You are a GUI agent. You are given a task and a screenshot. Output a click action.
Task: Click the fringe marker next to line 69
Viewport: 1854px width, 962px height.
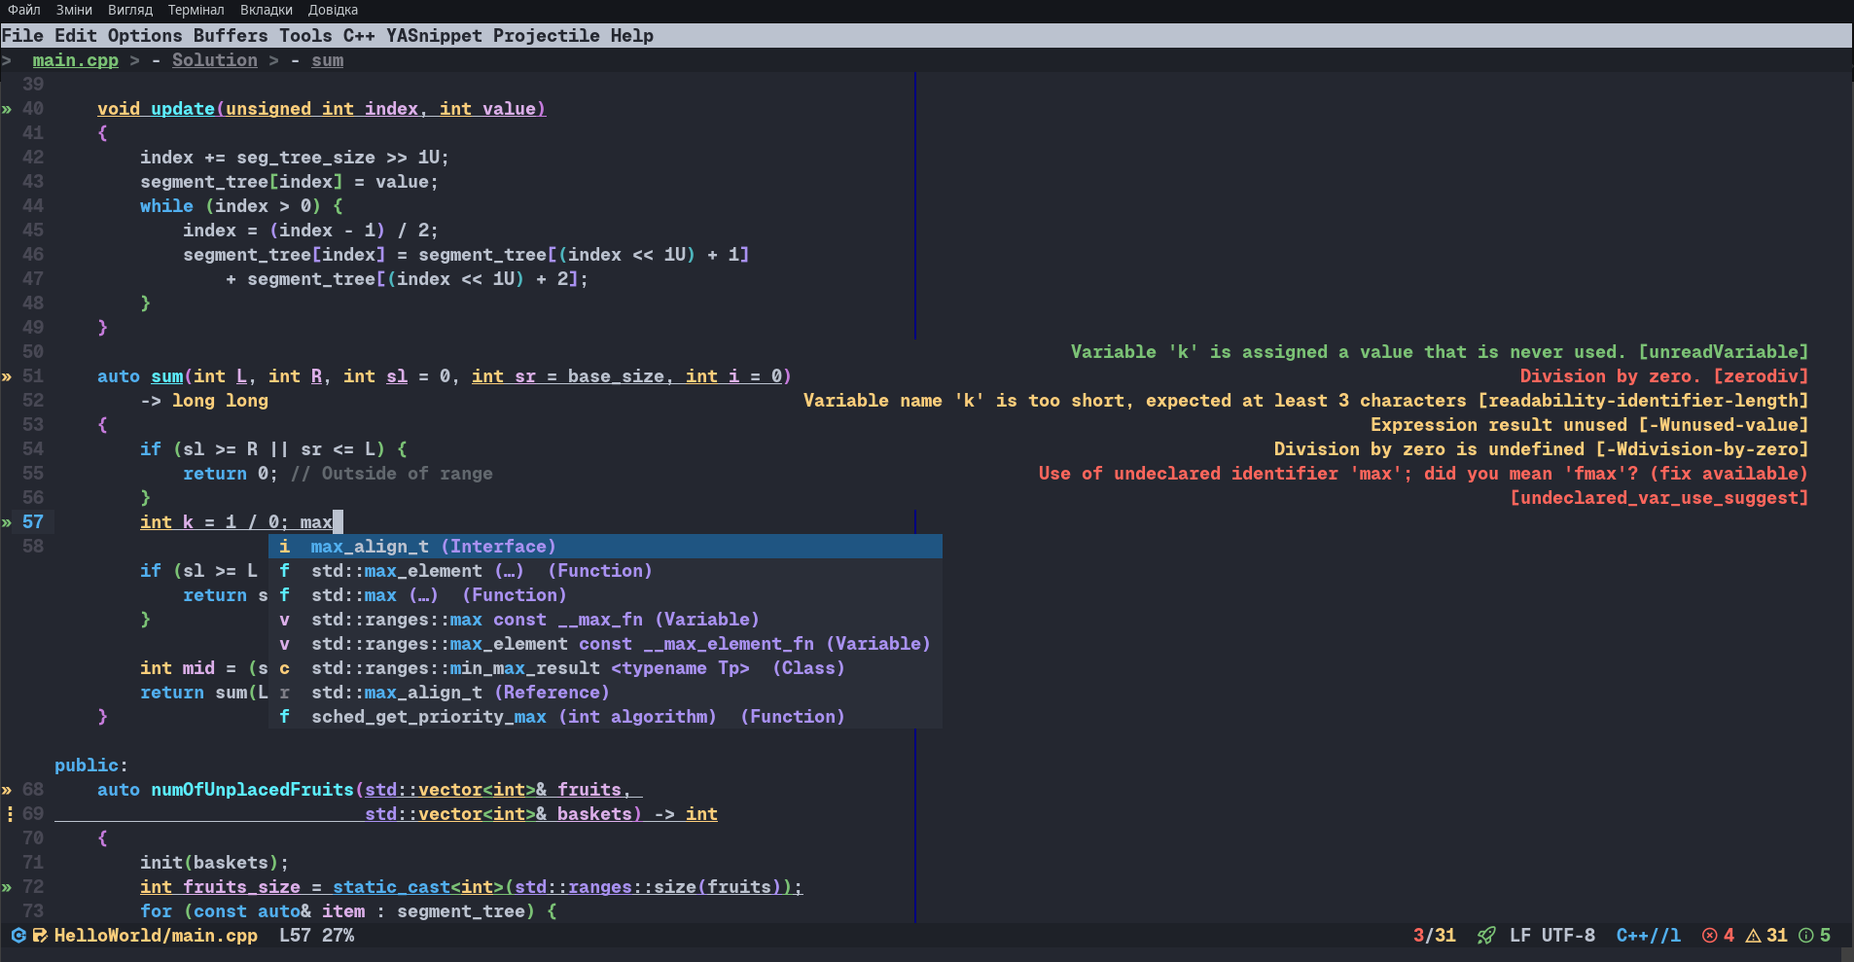(x=9, y=814)
